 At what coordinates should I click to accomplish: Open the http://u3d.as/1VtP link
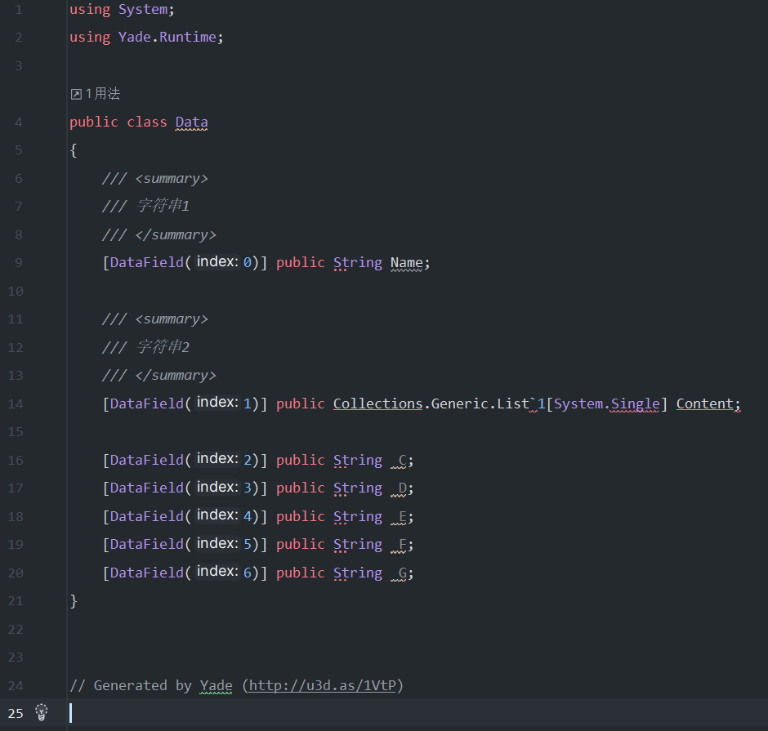pyautogui.click(x=322, y=685)
